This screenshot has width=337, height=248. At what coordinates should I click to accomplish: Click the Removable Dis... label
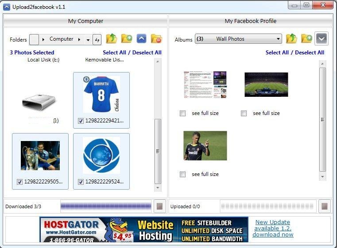105,60
